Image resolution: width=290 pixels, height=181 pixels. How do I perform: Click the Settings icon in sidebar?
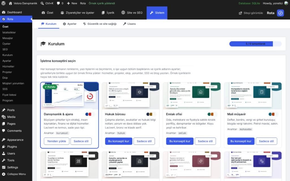coord(3,167)
